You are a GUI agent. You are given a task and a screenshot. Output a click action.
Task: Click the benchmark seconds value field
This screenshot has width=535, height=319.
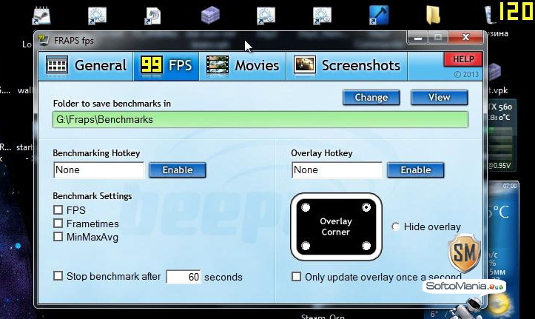184,277
